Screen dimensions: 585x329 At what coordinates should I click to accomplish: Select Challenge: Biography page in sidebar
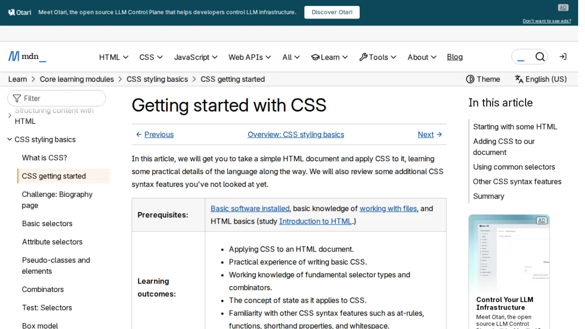pyautogui.click(x=57, y=200)
